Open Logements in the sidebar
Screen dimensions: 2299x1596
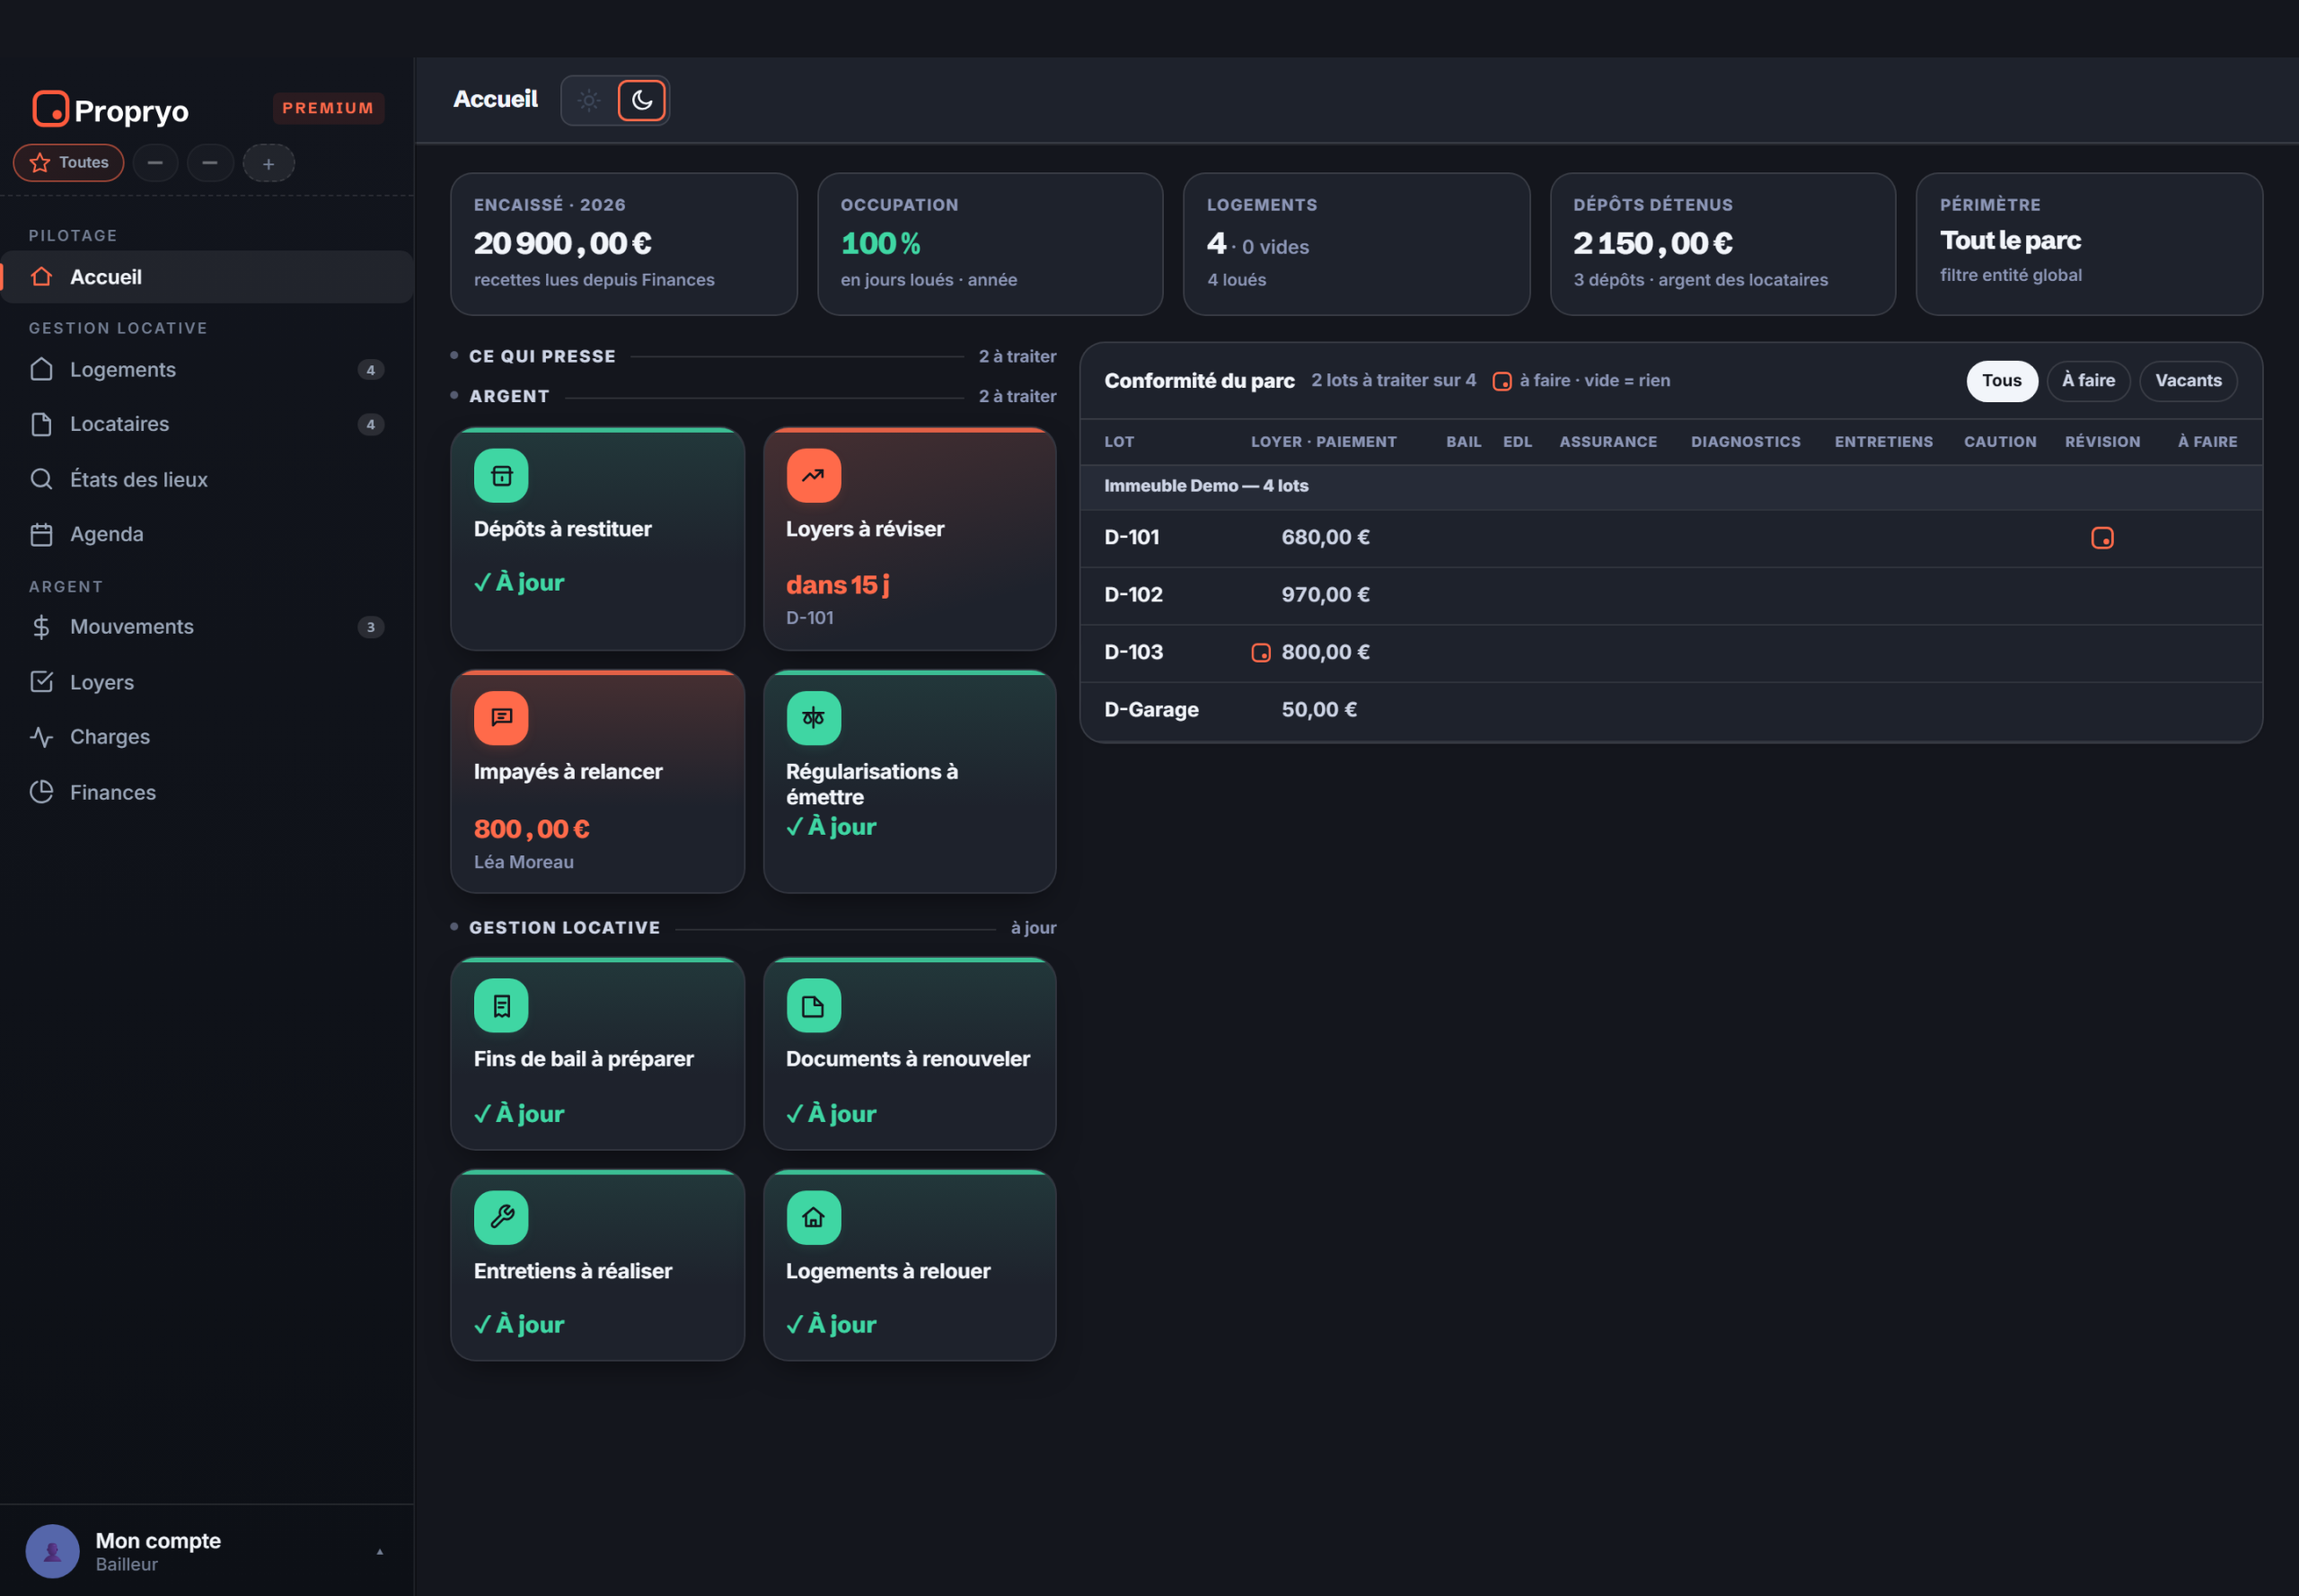click(x=207, y=370)
